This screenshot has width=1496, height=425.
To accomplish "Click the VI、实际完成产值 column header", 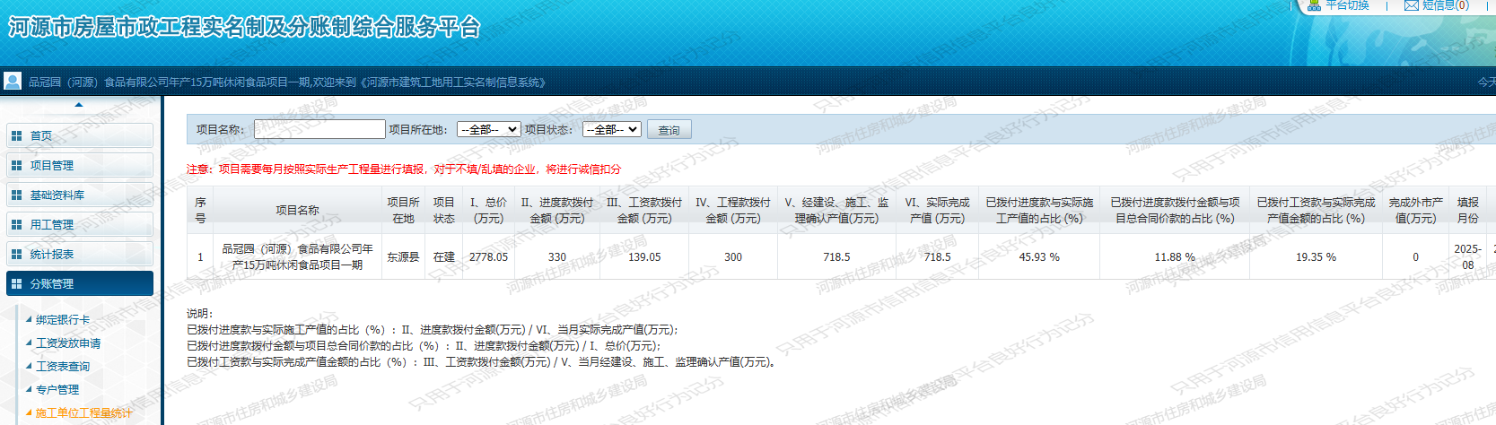I will click(937, 210).
